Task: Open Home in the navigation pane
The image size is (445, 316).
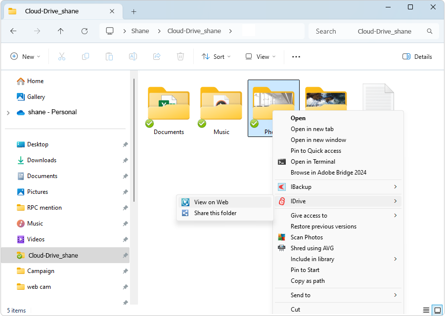Action: [x=35, y=81]
